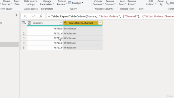Click Wholesale cell in row 3
174x98 pixels.
[x=83, y=38]
